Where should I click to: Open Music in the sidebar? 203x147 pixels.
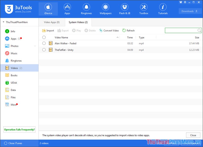[14, 53]
